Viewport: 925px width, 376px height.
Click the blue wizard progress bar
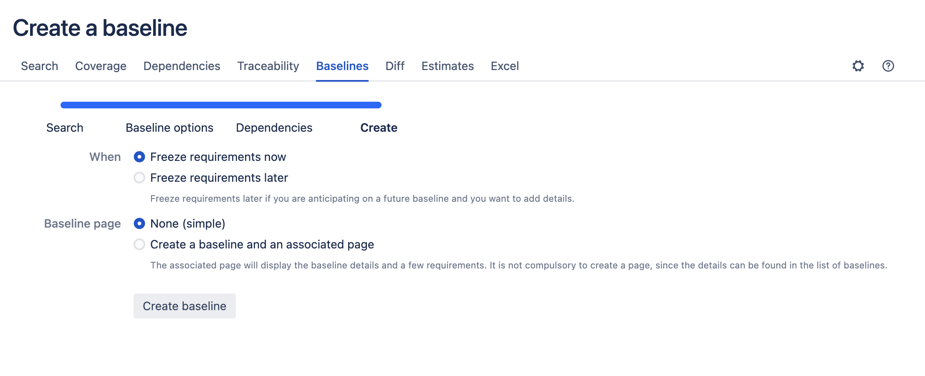point(221,105)
